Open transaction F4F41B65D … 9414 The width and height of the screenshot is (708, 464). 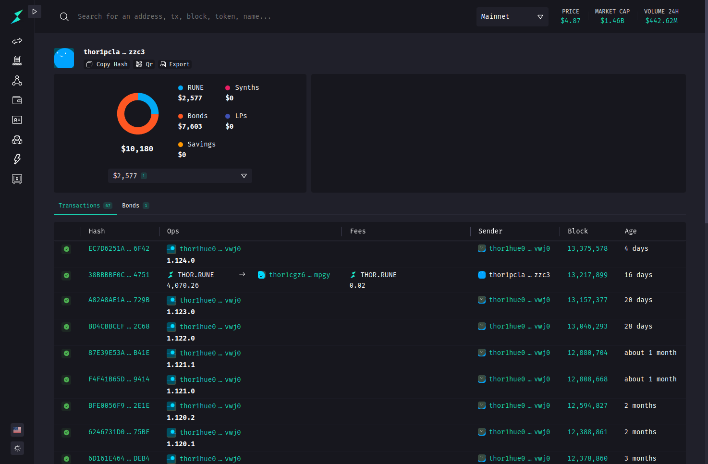tap(119, 379)
